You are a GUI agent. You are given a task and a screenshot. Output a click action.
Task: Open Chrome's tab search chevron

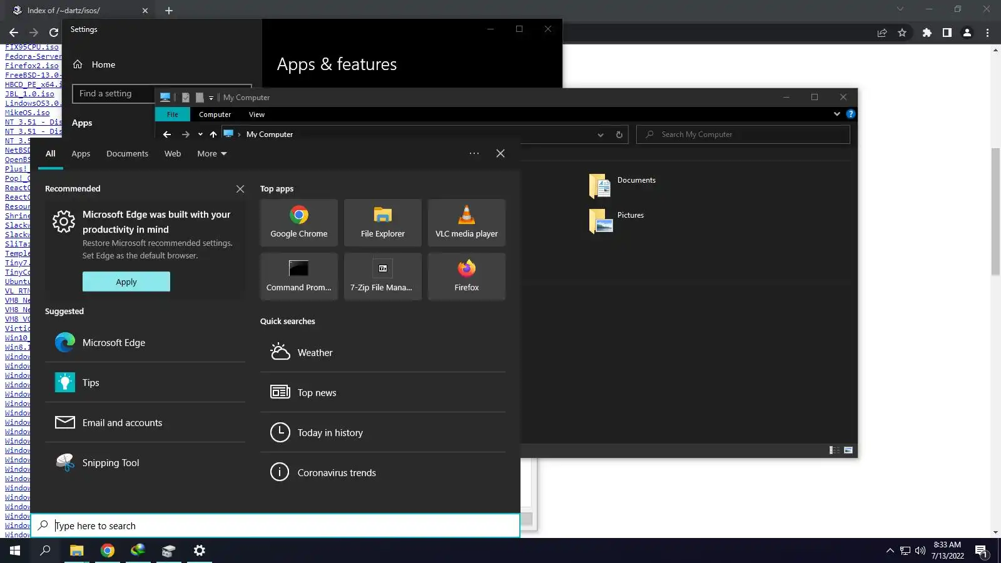(900, 9)
